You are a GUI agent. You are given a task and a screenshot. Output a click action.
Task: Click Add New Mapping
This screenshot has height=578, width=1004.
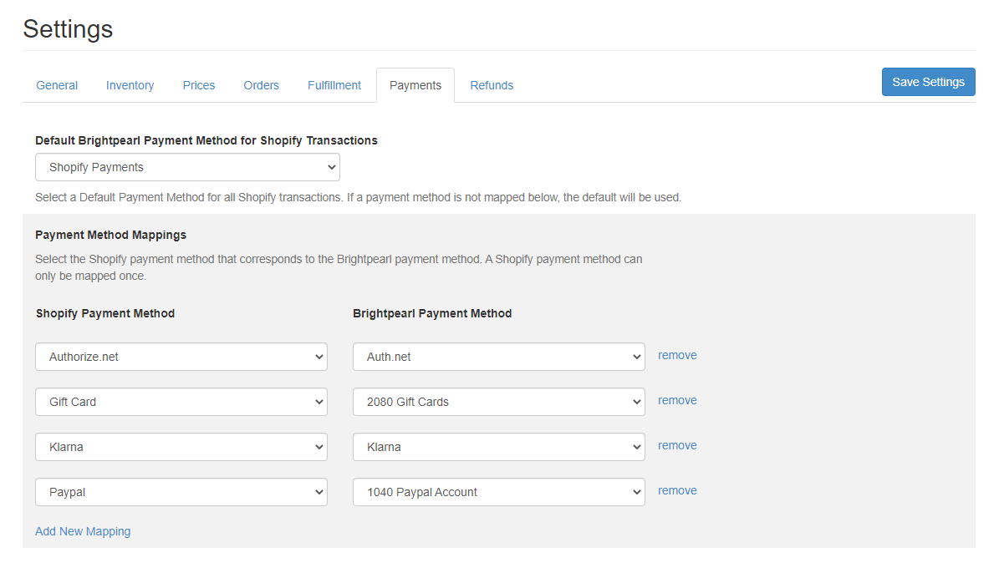point(83,531)
